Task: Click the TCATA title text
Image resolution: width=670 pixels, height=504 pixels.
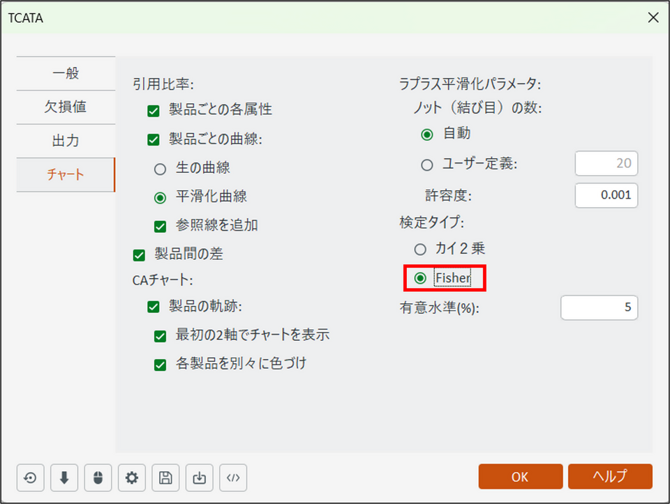Action: coord(26,18)
